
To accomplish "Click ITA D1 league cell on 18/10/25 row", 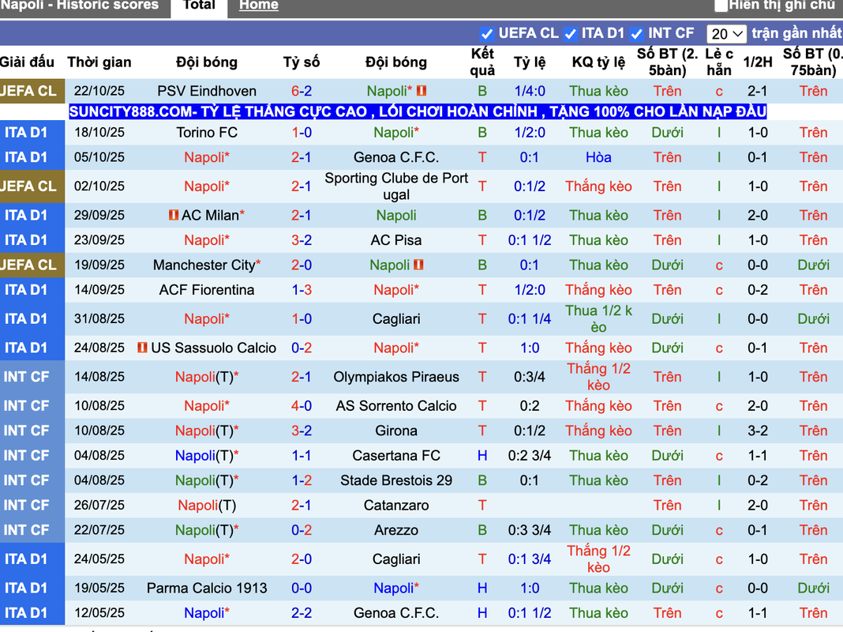I will 32,132.
